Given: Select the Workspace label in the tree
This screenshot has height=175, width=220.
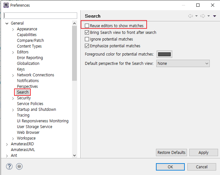Looking at the screenshot, I should point(26,138).
